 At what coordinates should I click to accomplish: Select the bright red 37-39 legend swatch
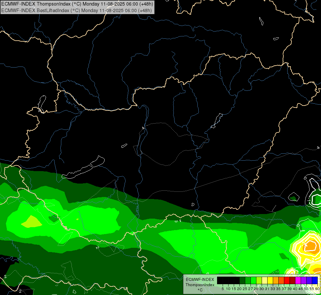pos(287,280)
